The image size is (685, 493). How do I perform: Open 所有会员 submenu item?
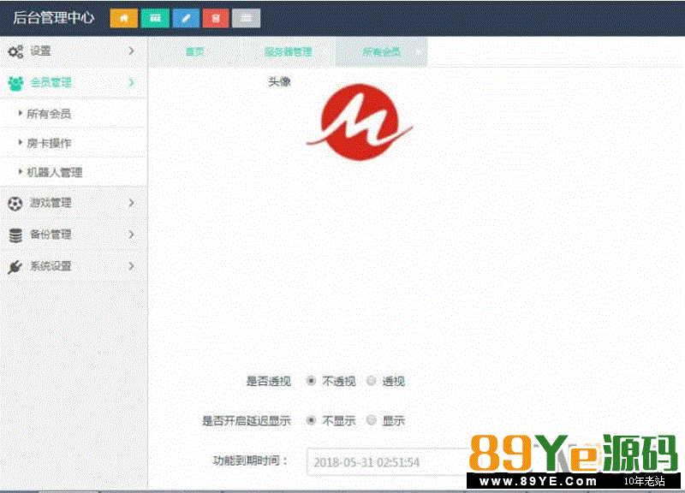74,114
